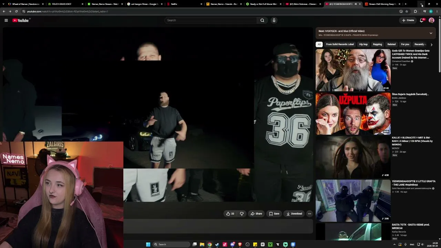Open the Chrome three-dot menu
This screenshot has height=248, width=441.
pos(437,11)
